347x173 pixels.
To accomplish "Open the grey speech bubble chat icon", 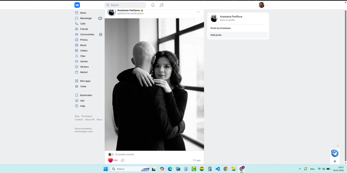I will 335,161.
